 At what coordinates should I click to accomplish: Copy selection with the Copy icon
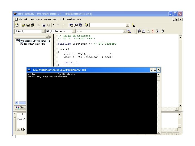click(44, 25)
